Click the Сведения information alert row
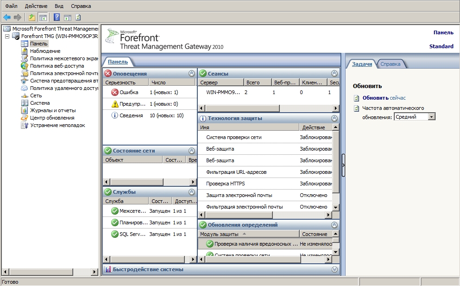The width and height of the screenshot is (460, 286). tap(150, 115)
